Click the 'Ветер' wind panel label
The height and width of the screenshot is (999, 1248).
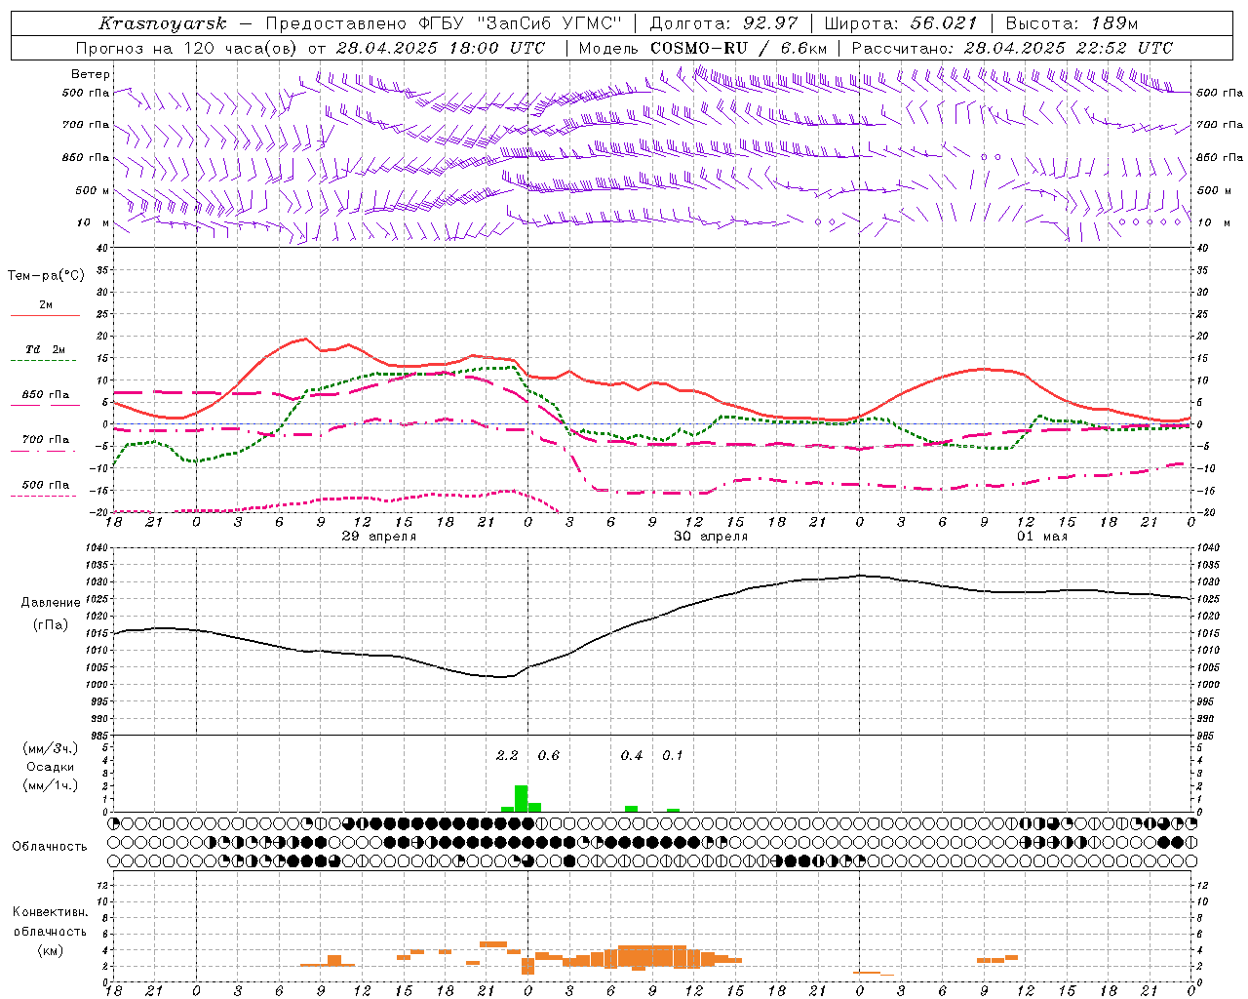[91, 74]
